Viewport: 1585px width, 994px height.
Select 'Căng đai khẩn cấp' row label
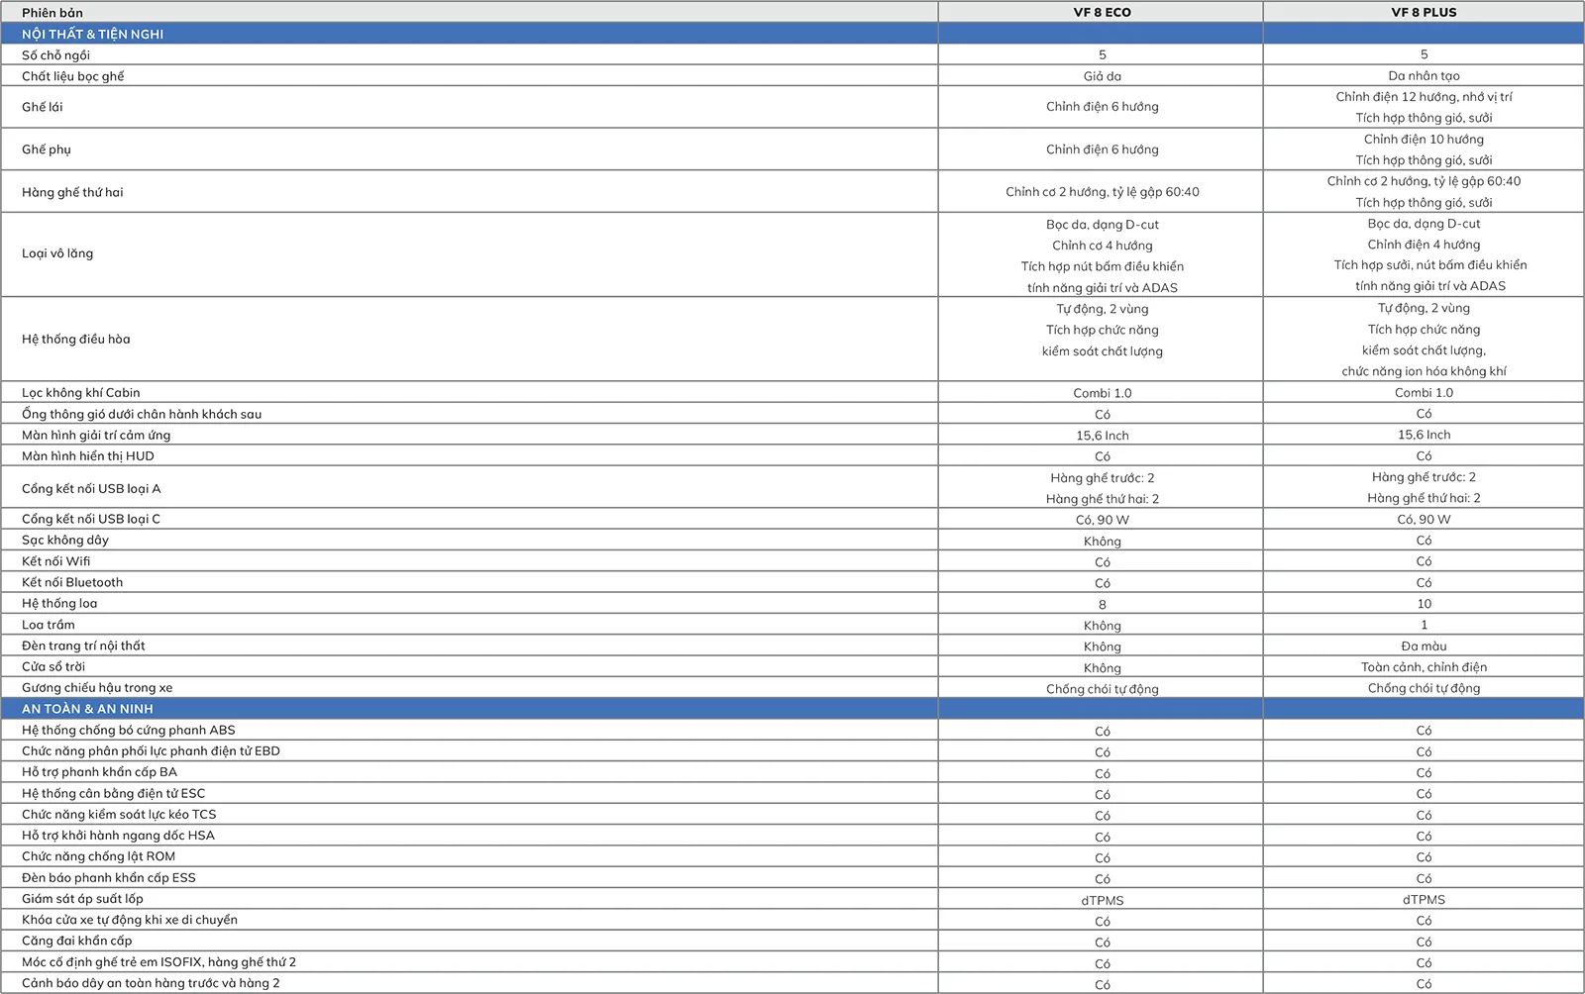click(x=77, y=942)
